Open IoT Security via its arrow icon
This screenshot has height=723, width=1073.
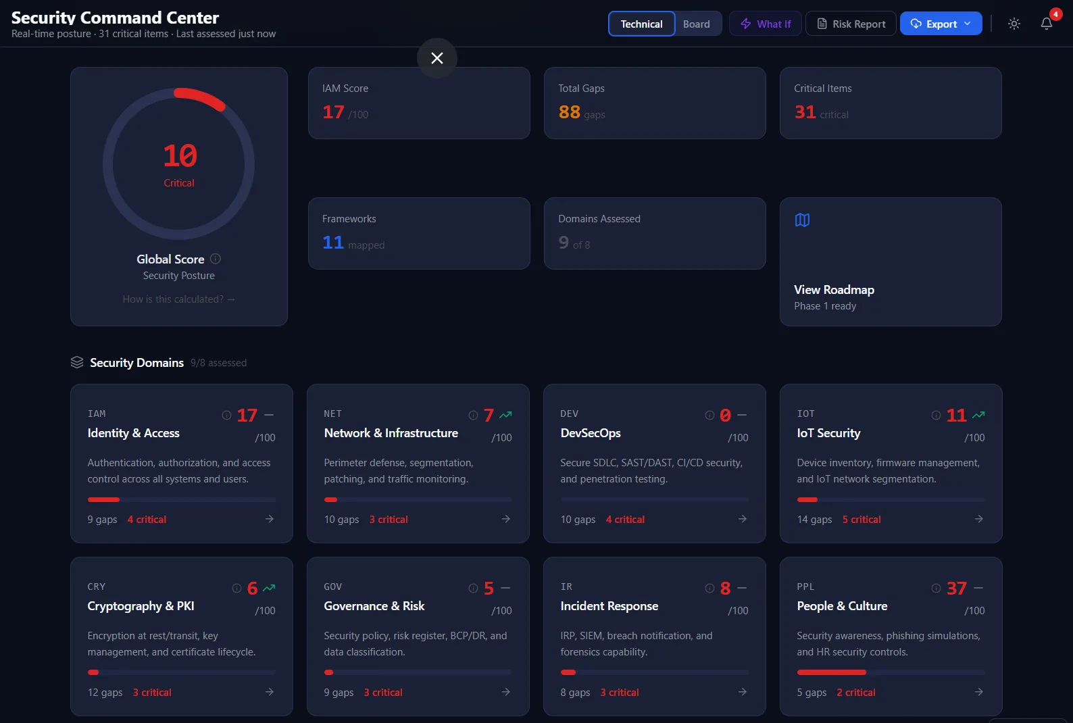tap(979, 519)
